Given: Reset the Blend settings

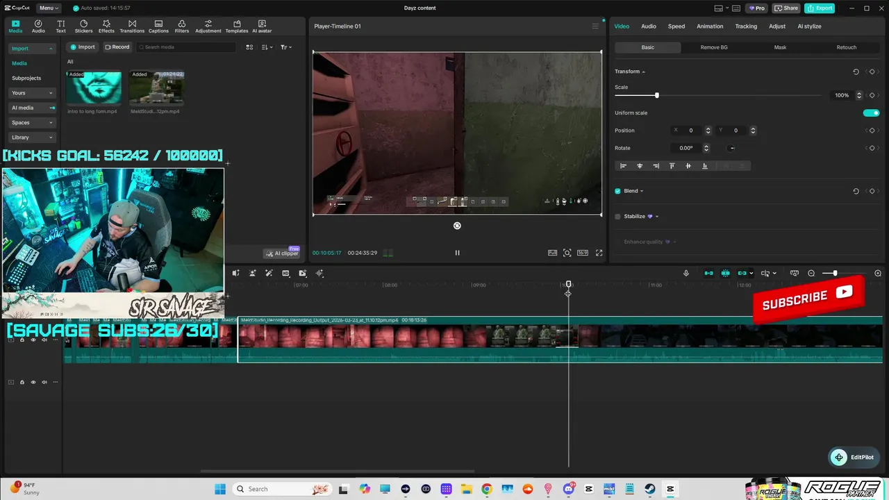Looking at the screenshot, I should [x=856, y=191].
